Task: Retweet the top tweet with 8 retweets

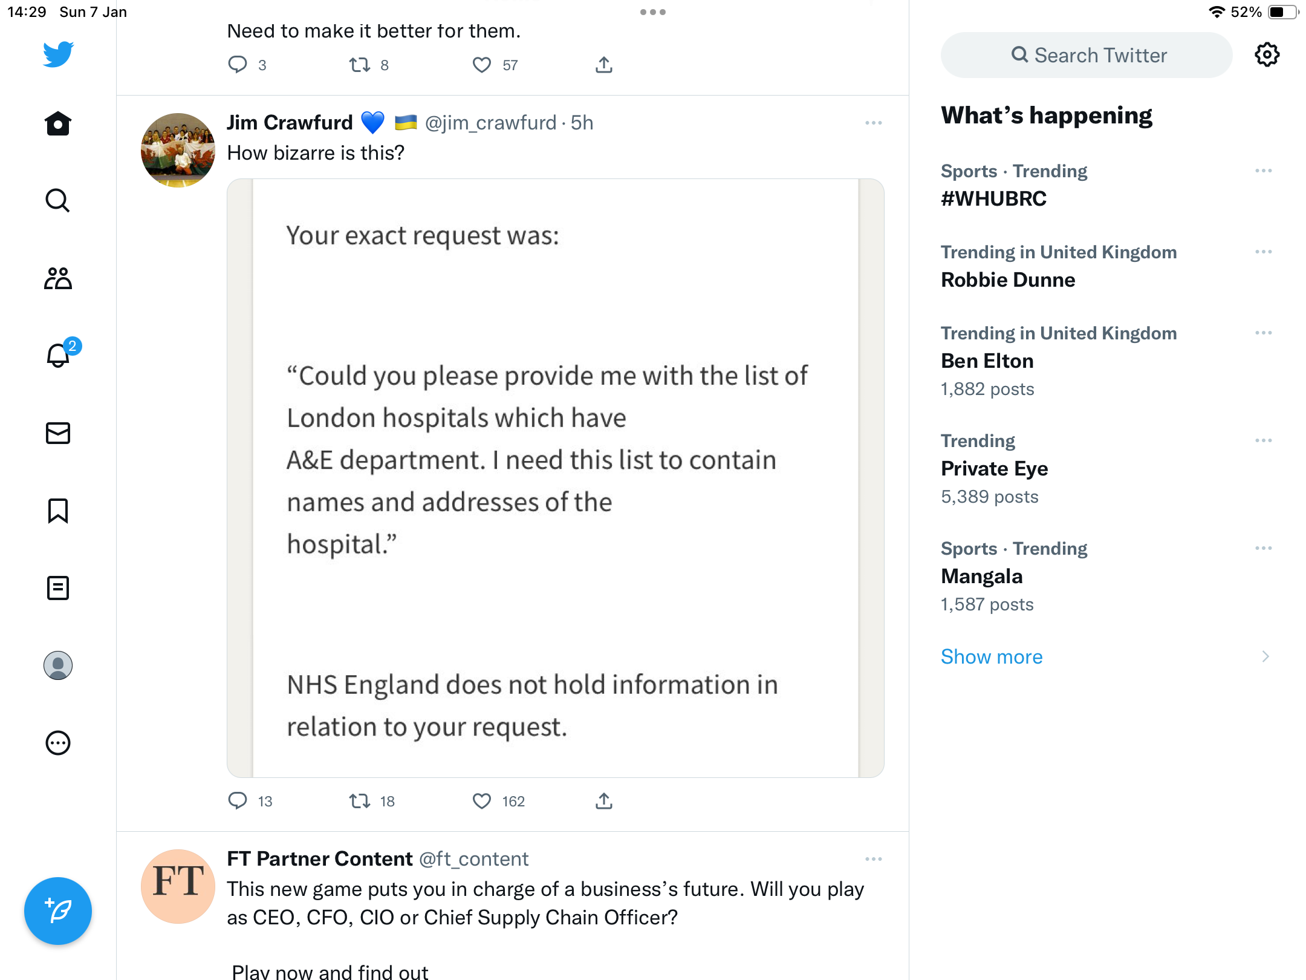Action: 360,64
